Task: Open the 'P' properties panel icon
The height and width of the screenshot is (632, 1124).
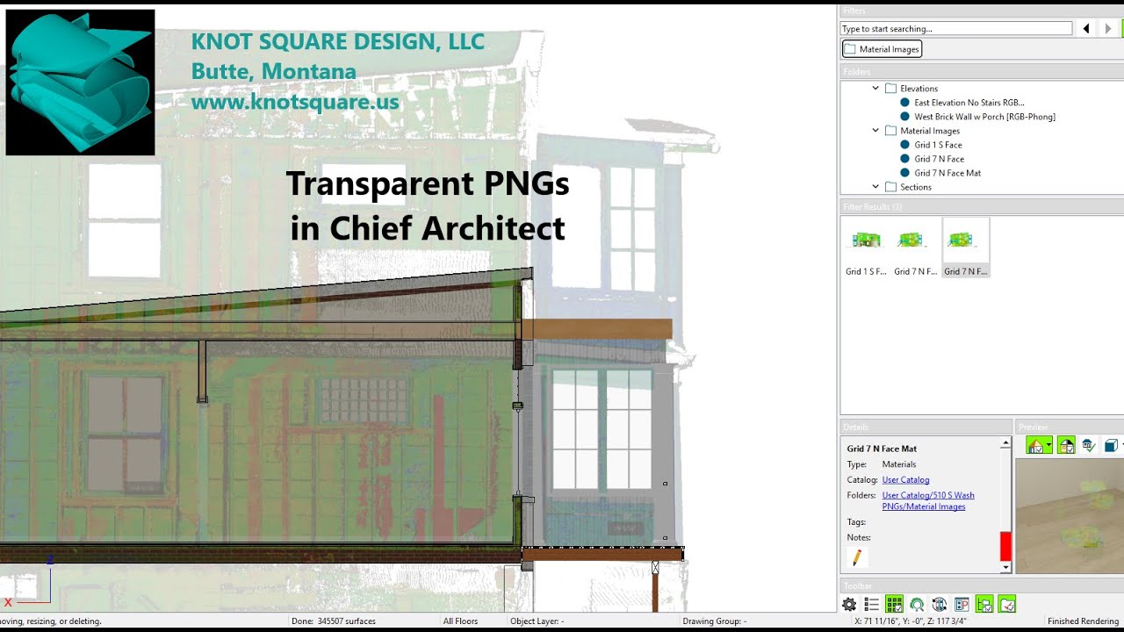Action: click(x=962, y=604)
